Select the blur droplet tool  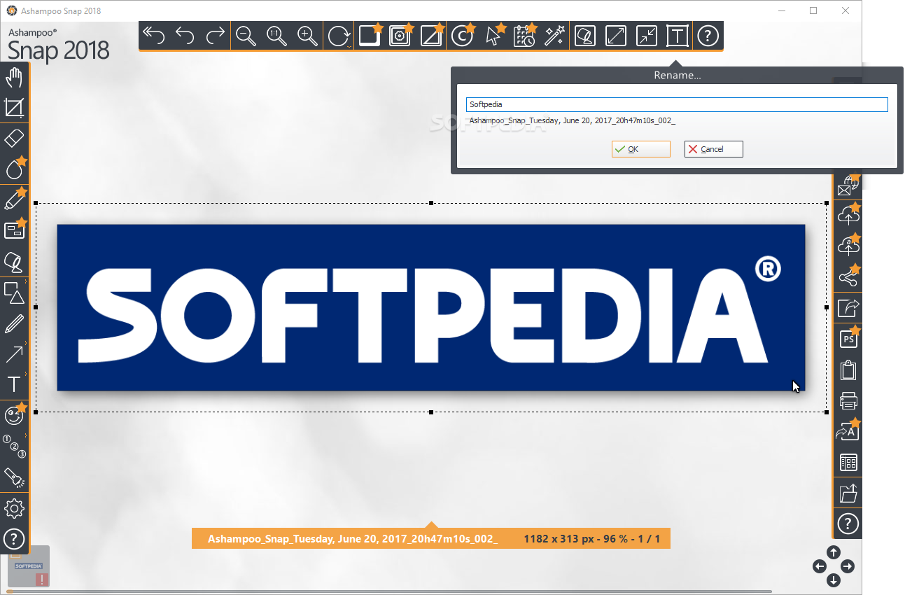pyautogui.click(x=14, y=169)
